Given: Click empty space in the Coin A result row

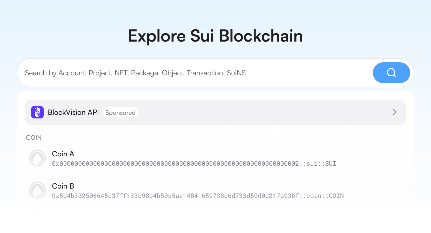Looking at the screenshot, I should [371, 158].
